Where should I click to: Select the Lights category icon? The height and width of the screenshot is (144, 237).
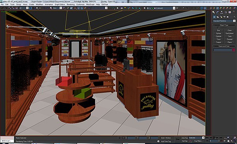click(x=221, y=17)
